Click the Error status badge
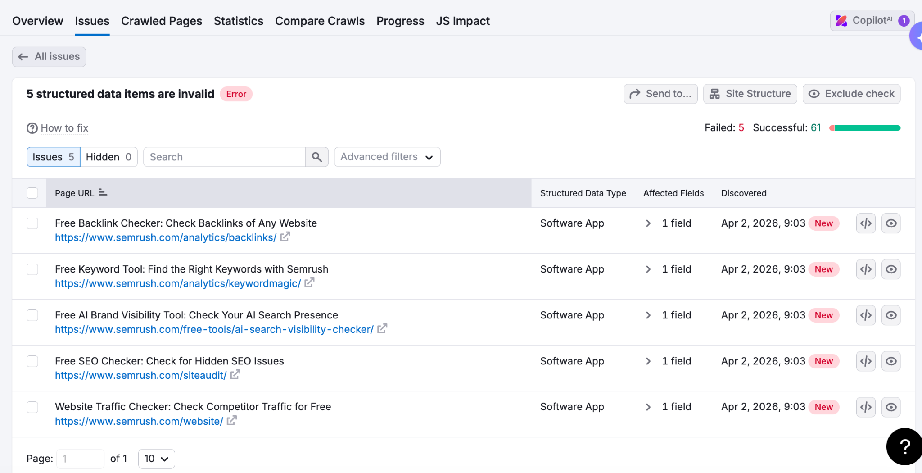 pyautogui.click(x=236, y=94)
